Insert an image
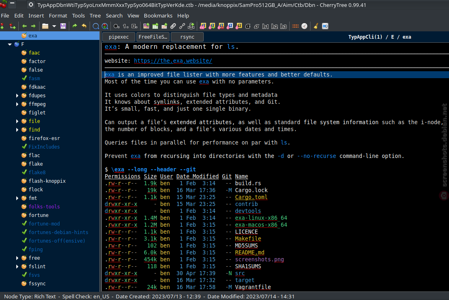 (x=146, y=26)
